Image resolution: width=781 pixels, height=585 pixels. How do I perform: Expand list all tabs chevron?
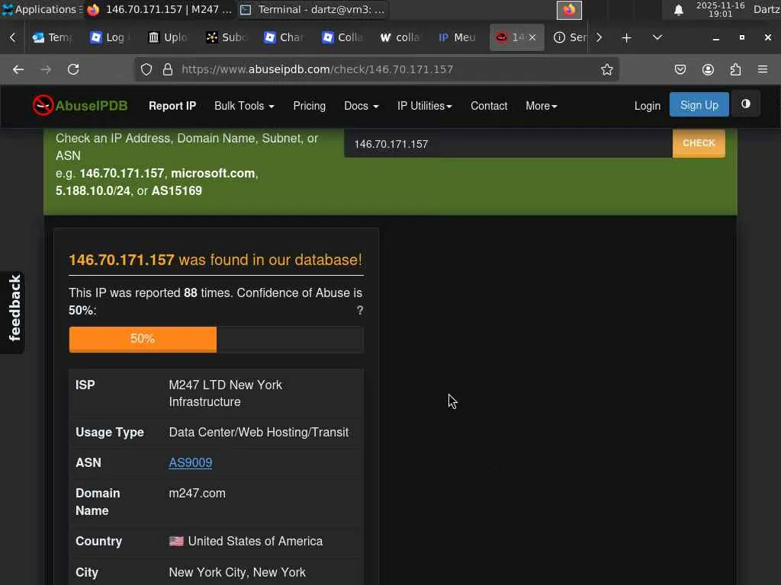[x=657, y=38]
